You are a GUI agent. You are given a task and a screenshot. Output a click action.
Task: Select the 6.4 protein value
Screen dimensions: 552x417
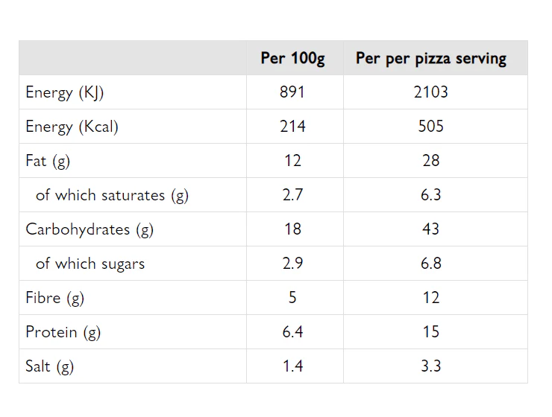tap(292, 332)
